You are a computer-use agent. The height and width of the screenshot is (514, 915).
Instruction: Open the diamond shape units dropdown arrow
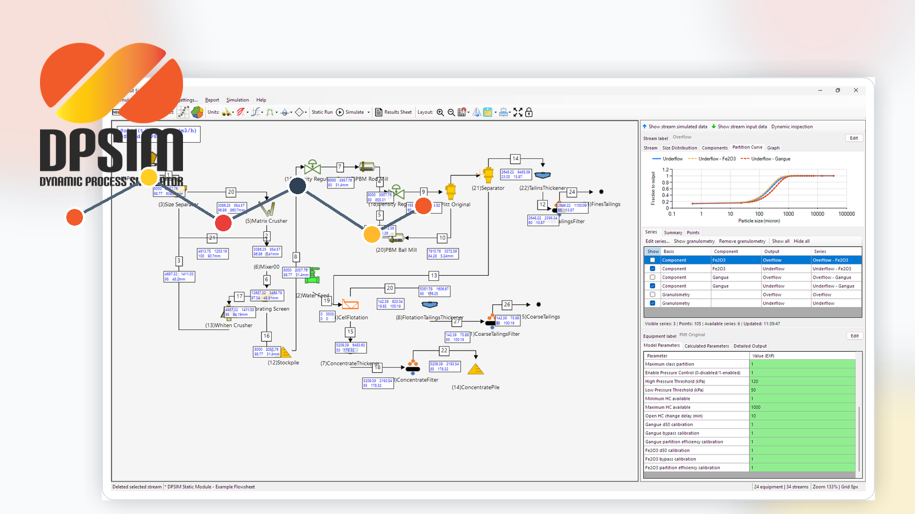click(x=306, y=113)
